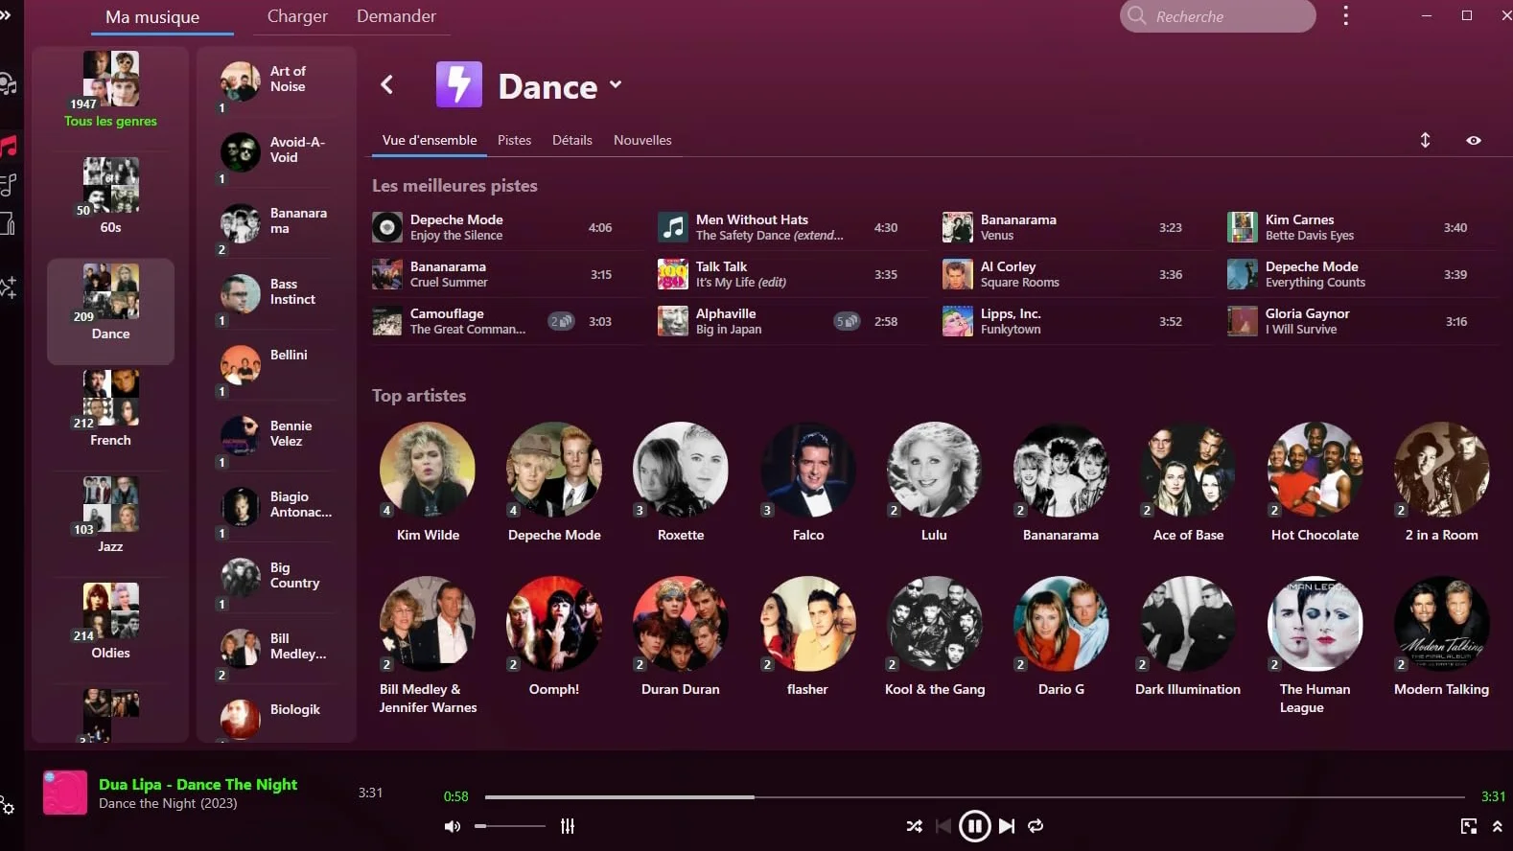Play Depeche Mode Enjoy the Silence
Viewport: 1513px width, 851px height.
pos(492,227)
